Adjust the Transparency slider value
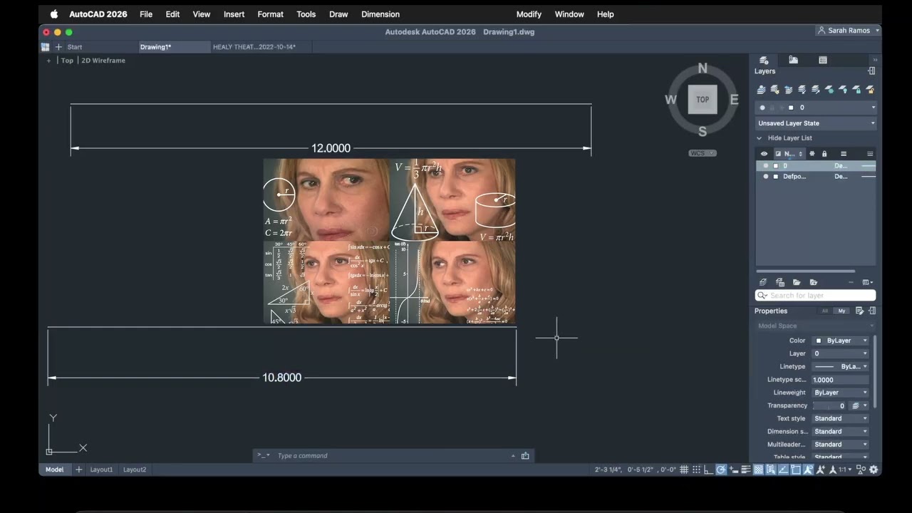The height and width of the screenshot is (513, 912). point(829,406)
